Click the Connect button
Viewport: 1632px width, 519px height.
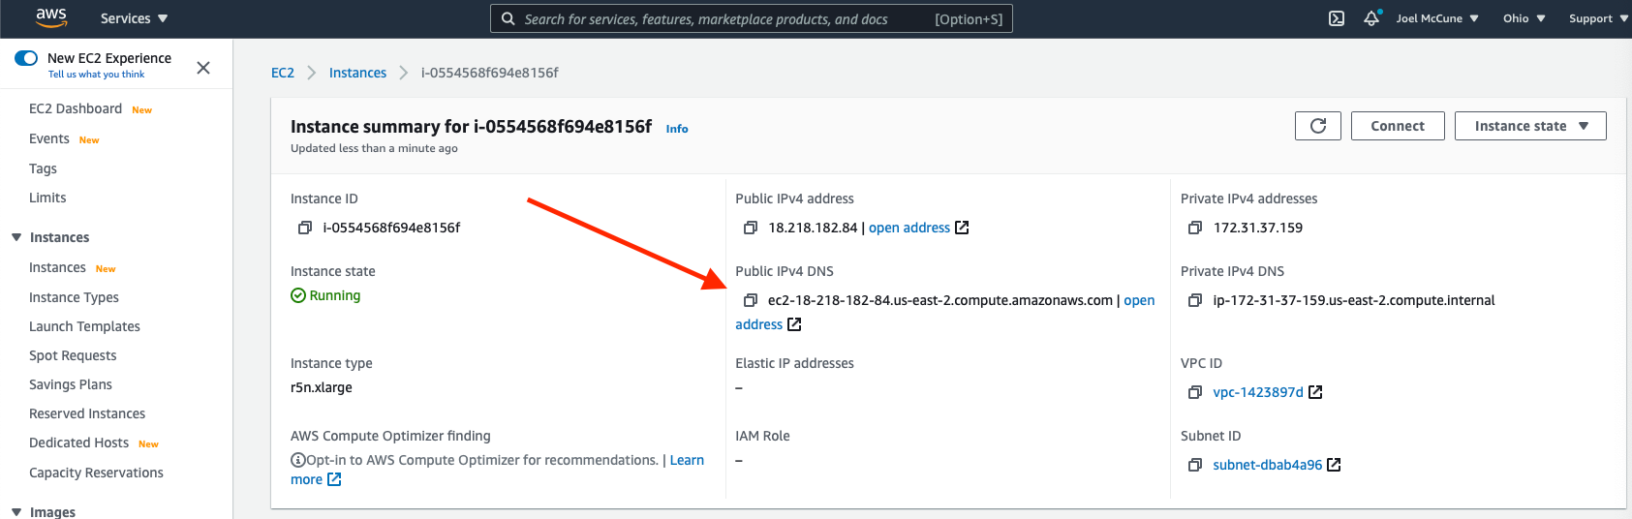(x=1398, y=126)
